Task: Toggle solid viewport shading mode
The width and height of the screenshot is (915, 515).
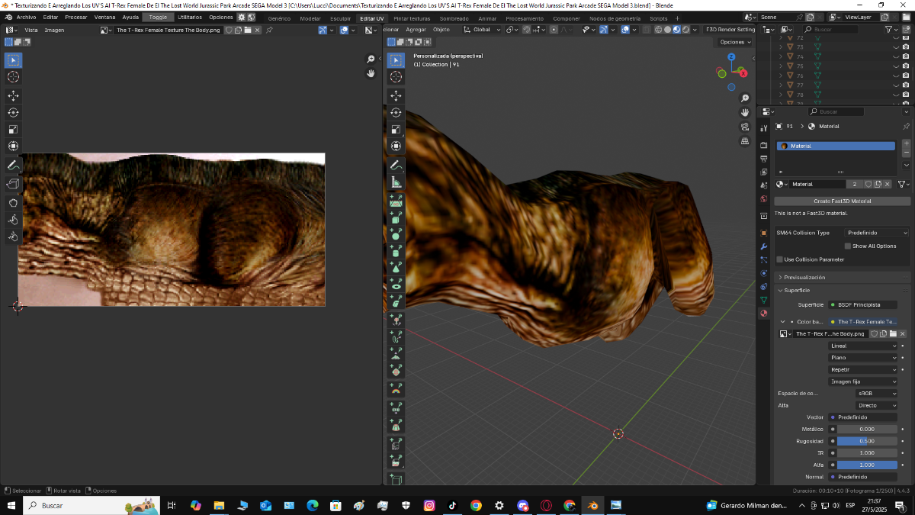Action: (x=667, y=30)
